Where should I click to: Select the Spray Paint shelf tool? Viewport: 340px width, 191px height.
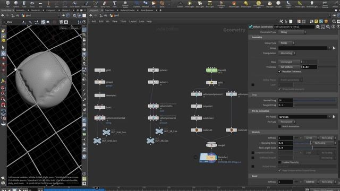(x=105, y=4)
